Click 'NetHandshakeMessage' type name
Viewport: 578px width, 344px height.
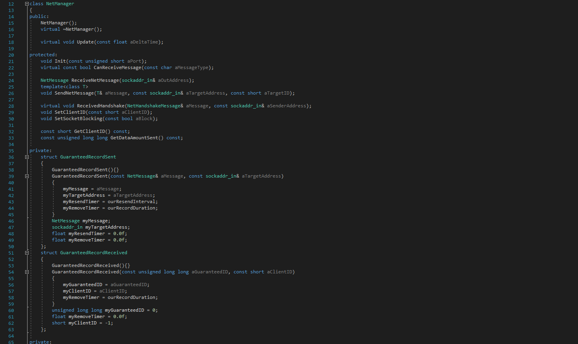click(154, 106)
